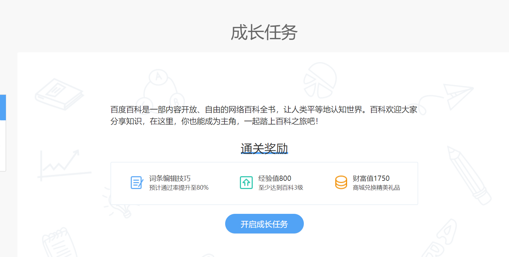
Task: Click the orange coin stack wealth icon
Action: click(341, 182)
